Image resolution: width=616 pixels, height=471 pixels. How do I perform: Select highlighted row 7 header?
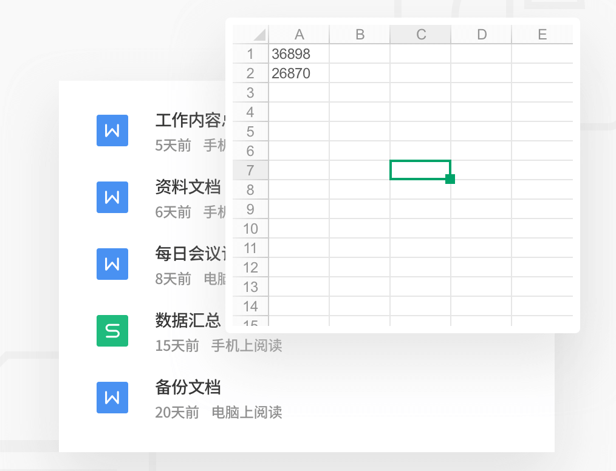tap(251, 171)
